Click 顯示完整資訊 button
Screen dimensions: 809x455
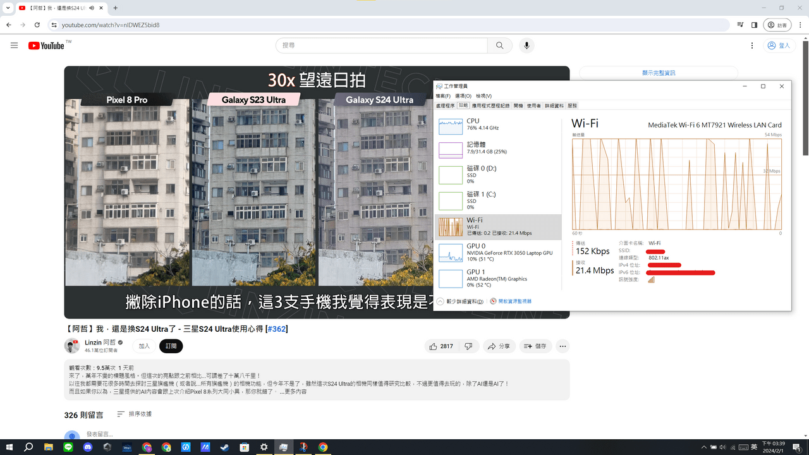coord(659,73)
